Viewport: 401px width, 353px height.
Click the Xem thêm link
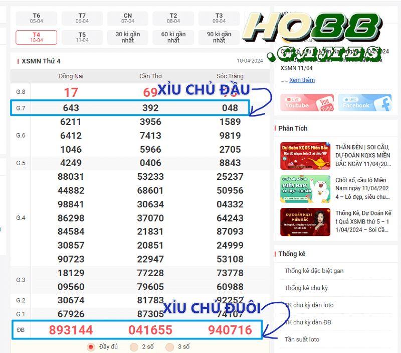pos(303,80)
